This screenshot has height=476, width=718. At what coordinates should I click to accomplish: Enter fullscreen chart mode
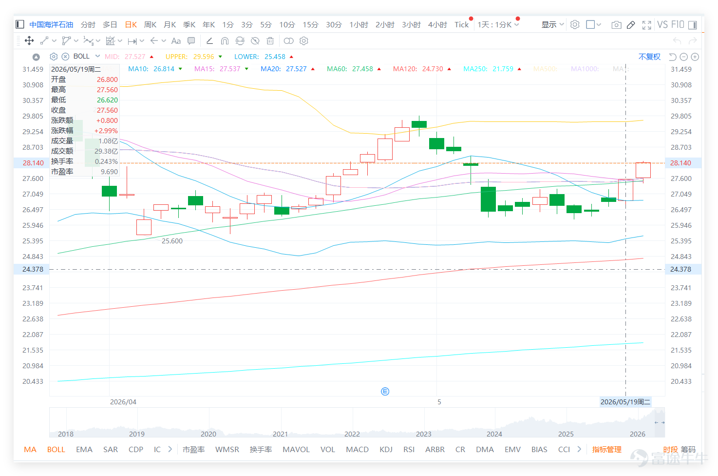(647, 25)
